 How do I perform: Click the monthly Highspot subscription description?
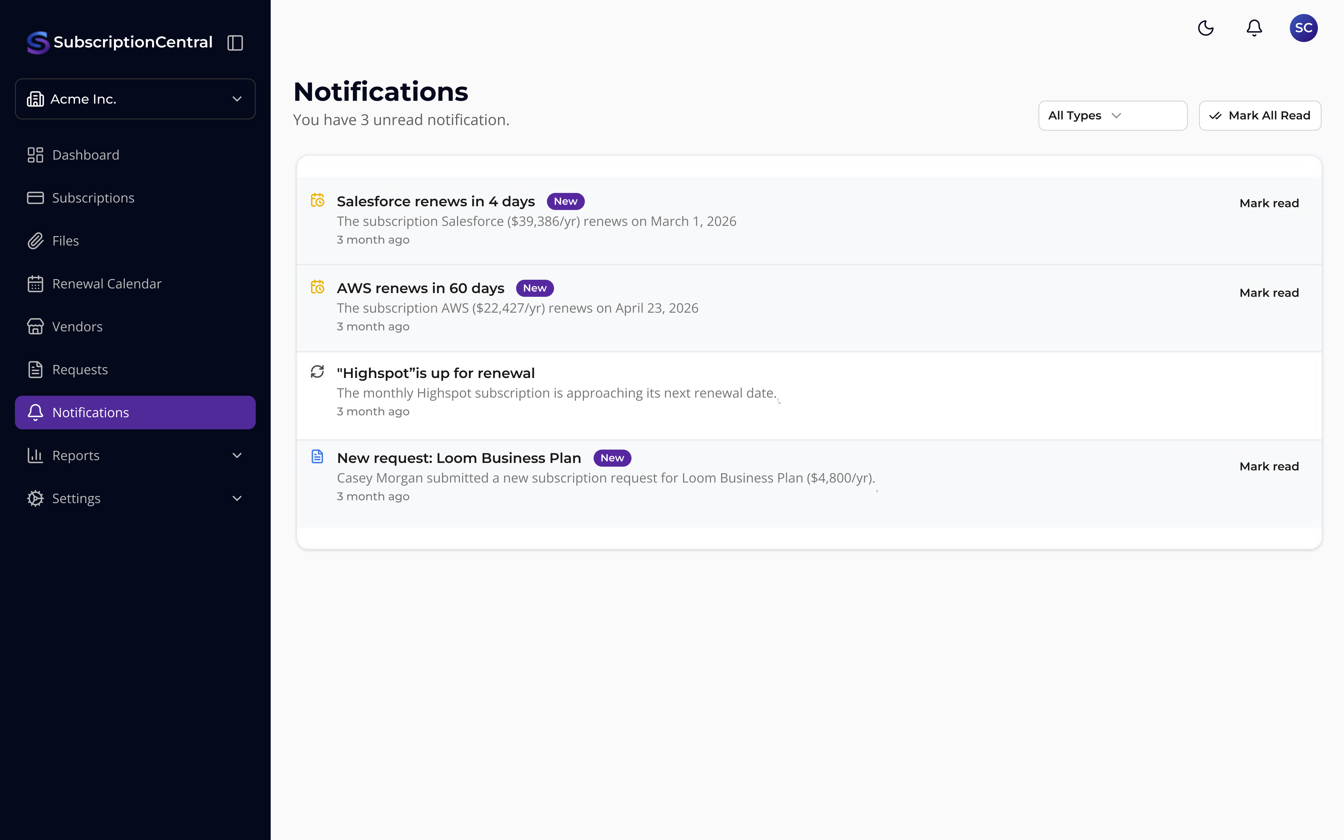(557, 393)
